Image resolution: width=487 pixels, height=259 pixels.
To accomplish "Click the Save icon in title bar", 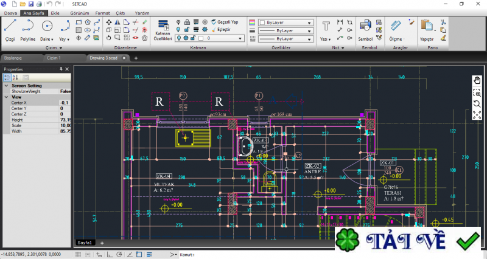I will point(30,4).
